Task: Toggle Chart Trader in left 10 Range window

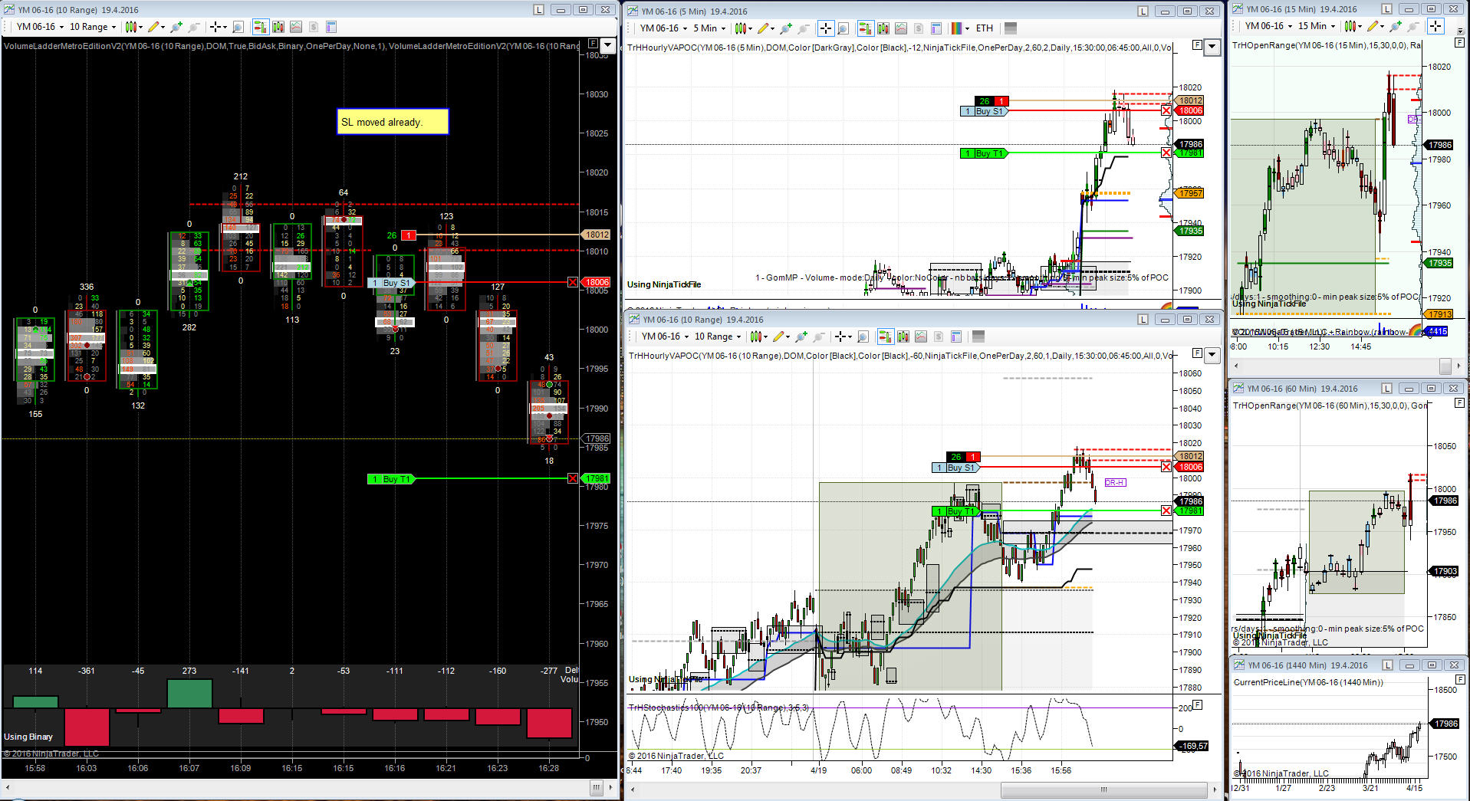Action: pyautogui.click(x=261, y=27)
